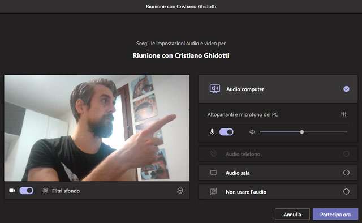Click the Annulla cancel button

[x=292, y=214]
